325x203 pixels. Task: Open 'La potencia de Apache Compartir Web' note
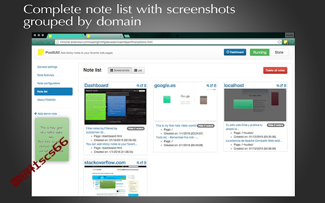254,141
